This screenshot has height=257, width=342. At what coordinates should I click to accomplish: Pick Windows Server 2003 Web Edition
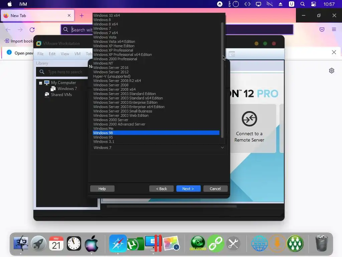[x=156, y=115]
